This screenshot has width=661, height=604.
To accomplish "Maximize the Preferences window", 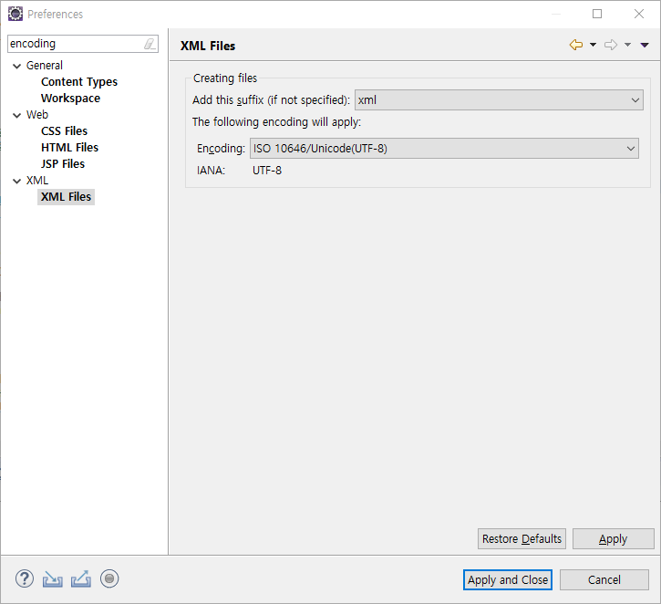I will coord(597,14).
